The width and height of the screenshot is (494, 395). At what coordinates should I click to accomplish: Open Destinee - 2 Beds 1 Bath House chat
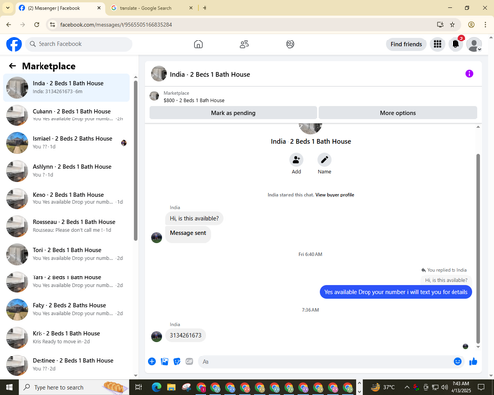click(x=67, y=364)
